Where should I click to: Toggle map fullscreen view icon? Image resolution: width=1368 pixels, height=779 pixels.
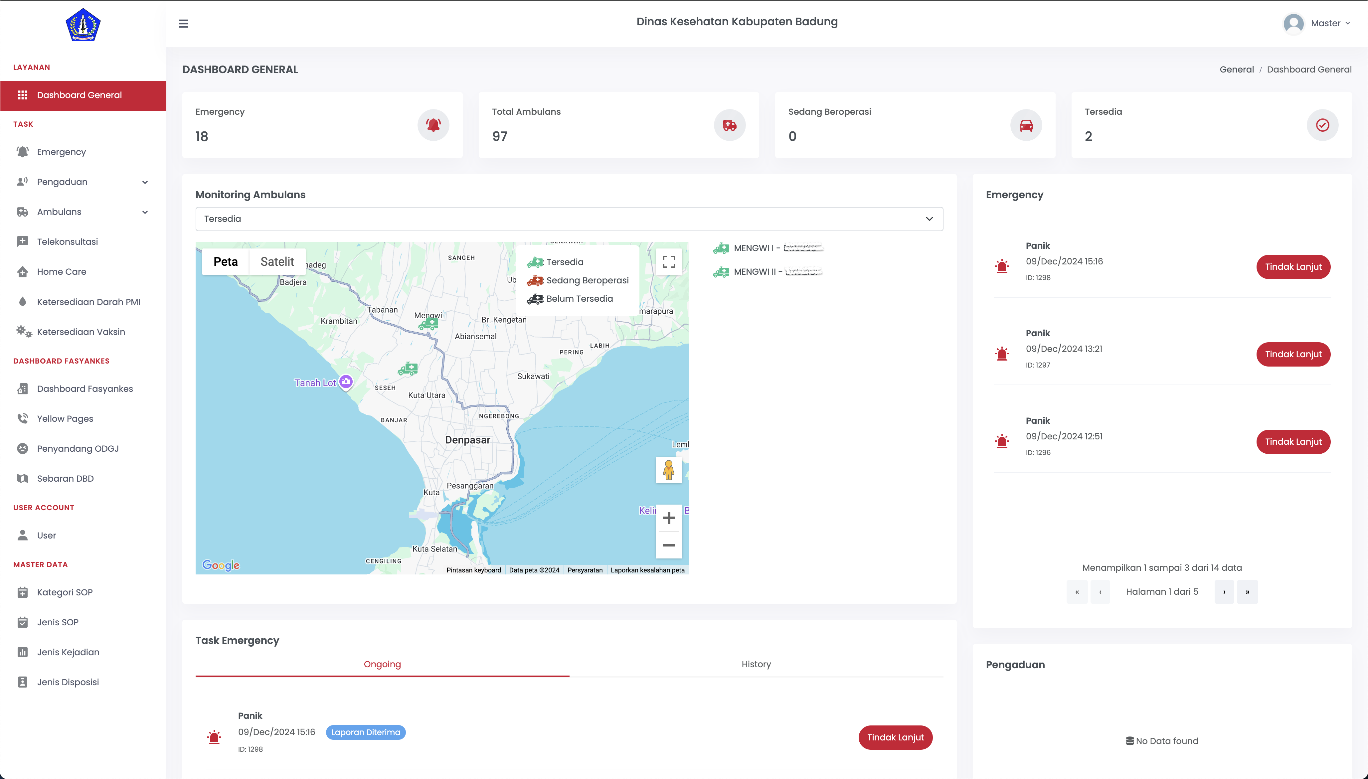tap(668, 262)
